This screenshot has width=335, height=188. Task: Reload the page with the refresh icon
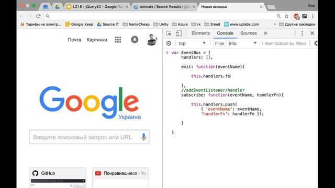(x=38, y=16)
